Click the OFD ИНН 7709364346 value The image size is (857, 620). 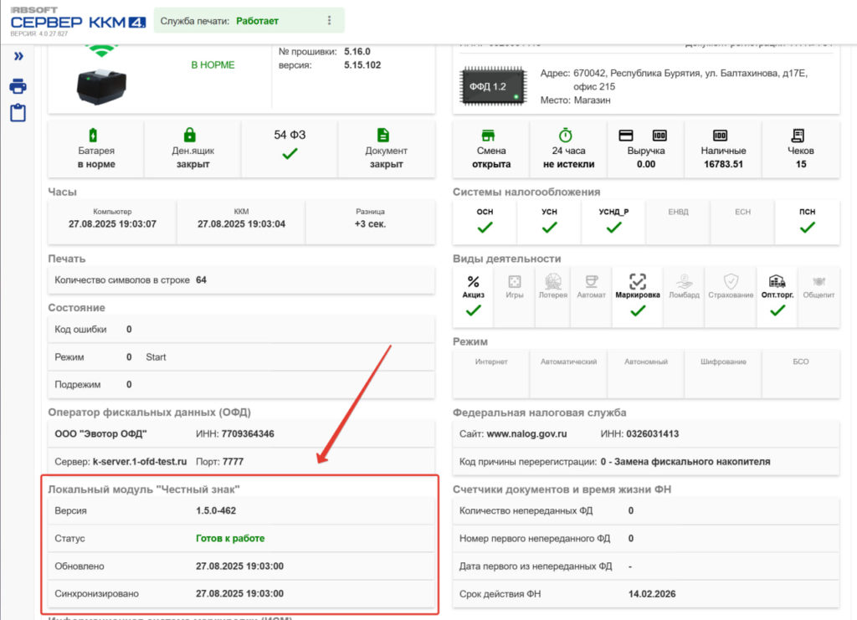[248, 433]
